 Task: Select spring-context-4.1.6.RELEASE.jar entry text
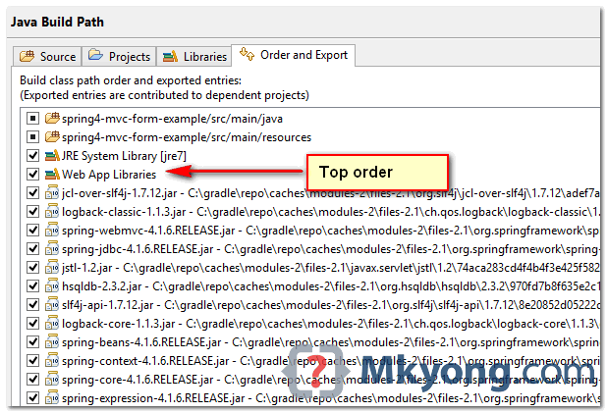[330, 361]
